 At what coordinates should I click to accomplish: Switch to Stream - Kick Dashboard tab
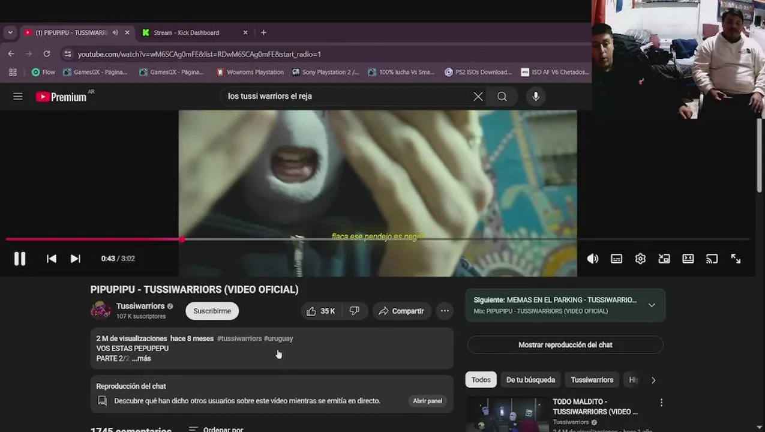pyautogui.click(x=186, y=32)
